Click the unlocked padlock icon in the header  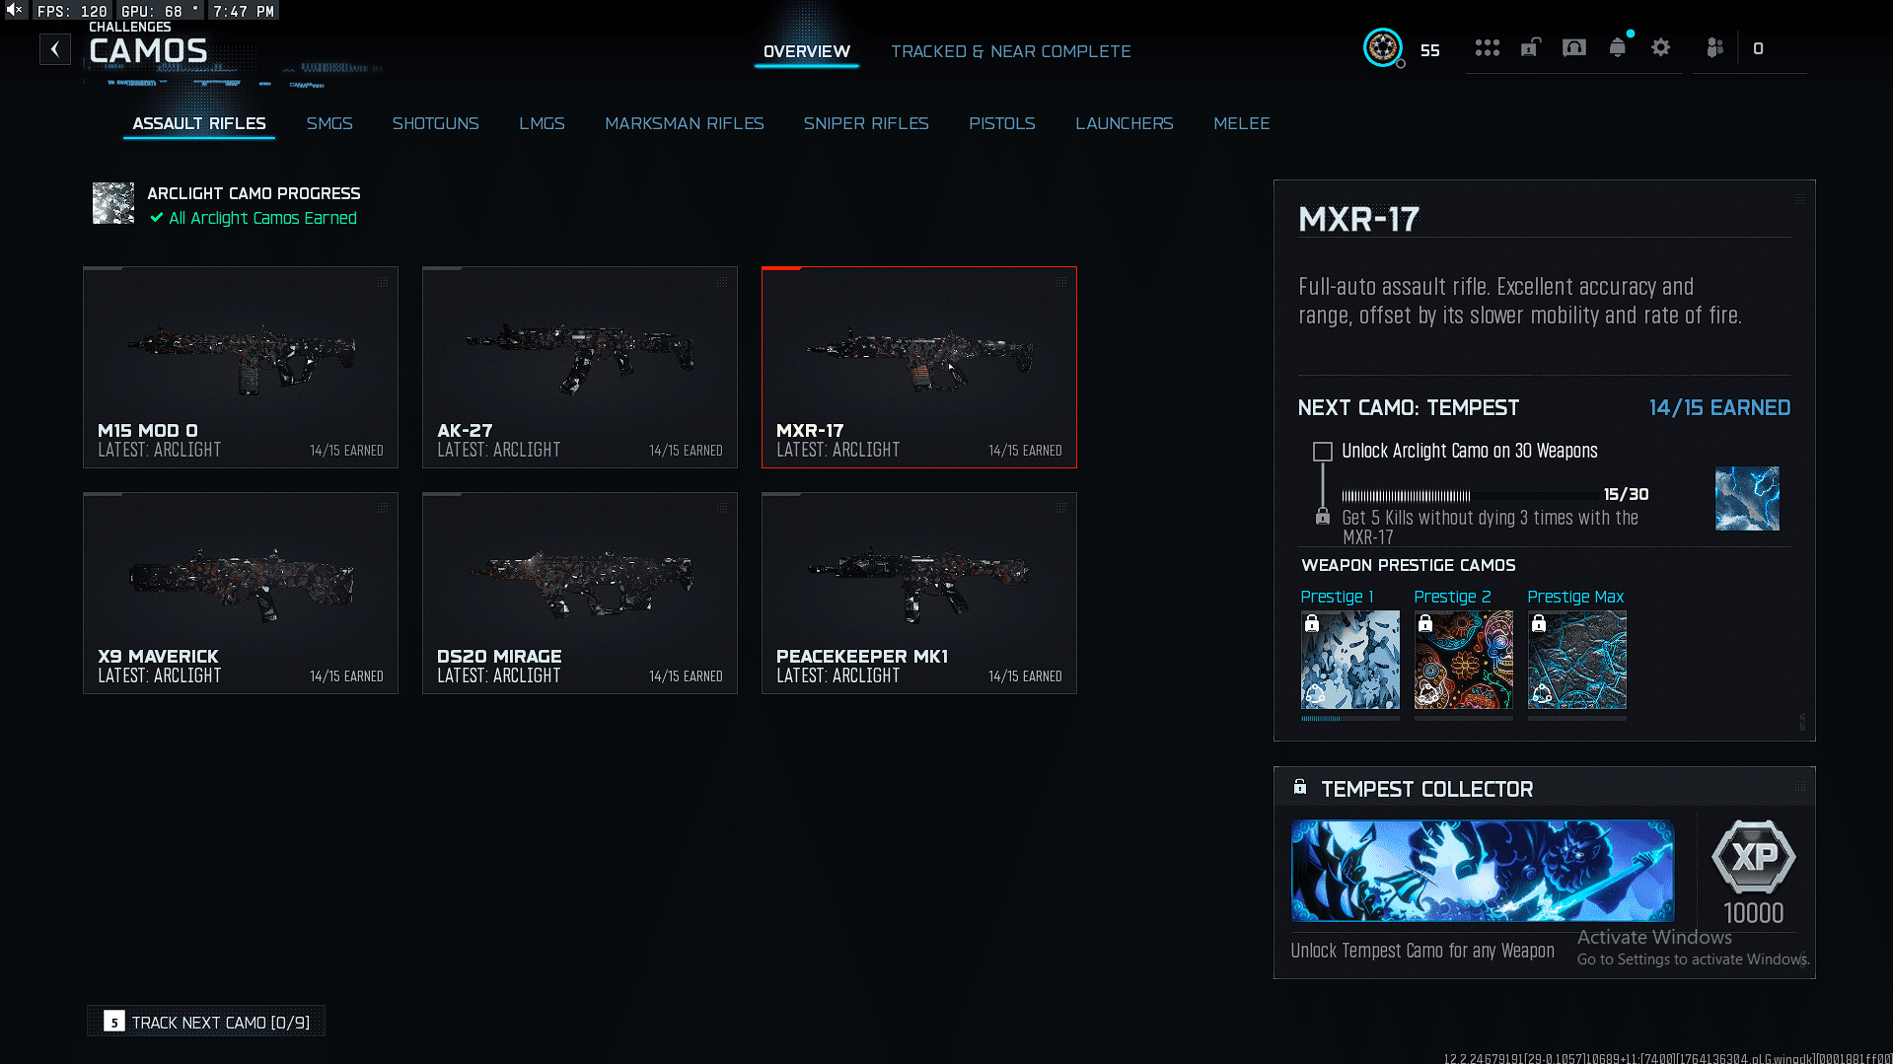[1530, 46]
